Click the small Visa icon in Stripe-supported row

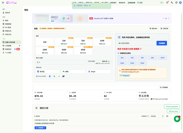[x=59, y=76]
